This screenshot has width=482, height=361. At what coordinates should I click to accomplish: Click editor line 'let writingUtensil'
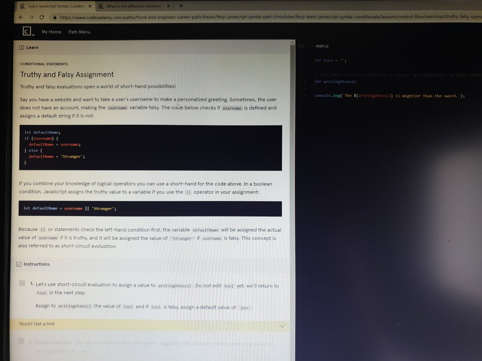pos(335,82)
